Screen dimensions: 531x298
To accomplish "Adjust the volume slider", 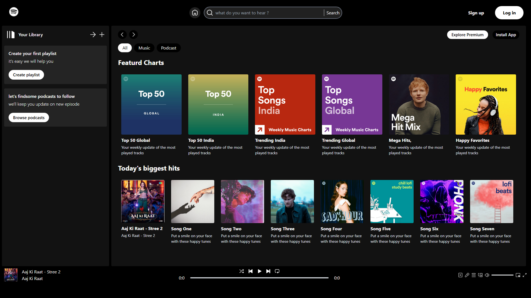I will [x=502, y=275].
